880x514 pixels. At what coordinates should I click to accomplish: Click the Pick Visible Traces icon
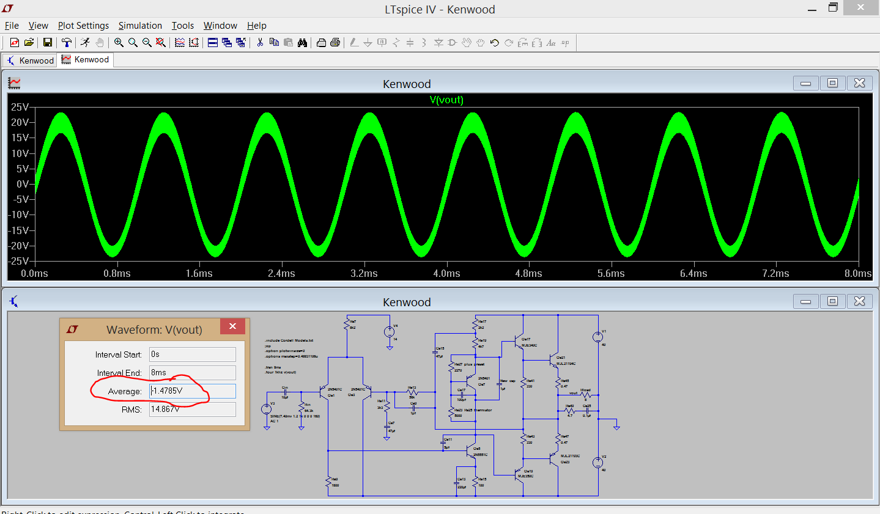(180, 42)
